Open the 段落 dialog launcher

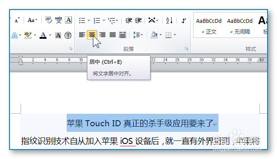point(186,49)
